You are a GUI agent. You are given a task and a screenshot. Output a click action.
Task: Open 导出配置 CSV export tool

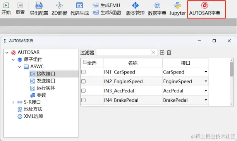coord(39,9)
